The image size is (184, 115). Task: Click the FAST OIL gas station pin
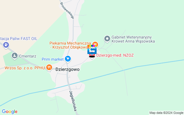6,45
